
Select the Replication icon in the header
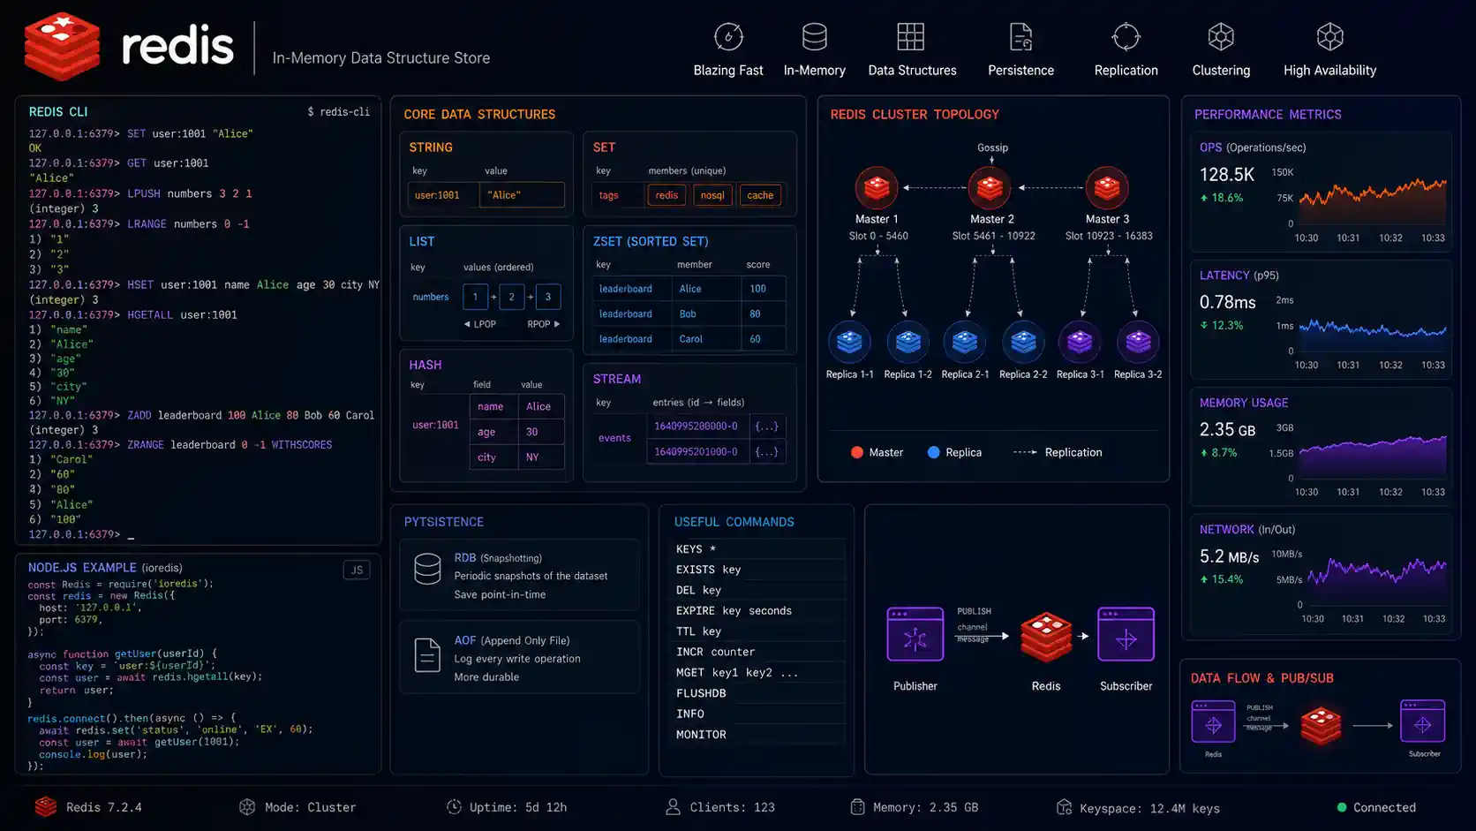pos(1126,37)
